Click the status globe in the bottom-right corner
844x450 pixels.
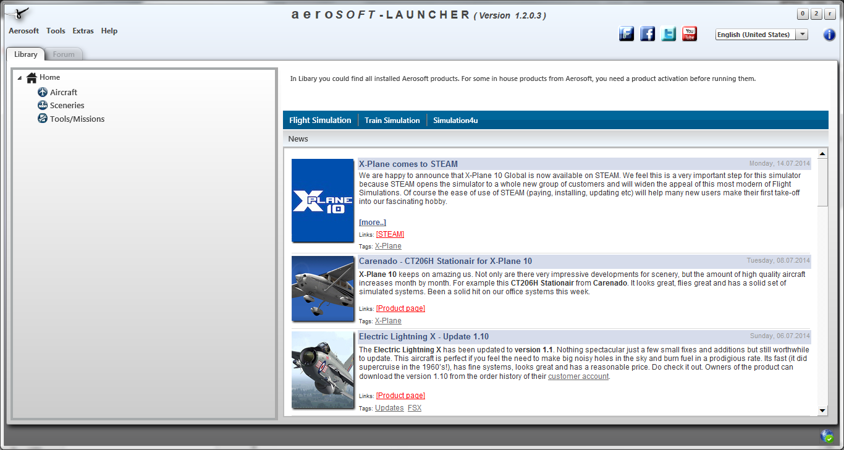(x=826, y=436)
